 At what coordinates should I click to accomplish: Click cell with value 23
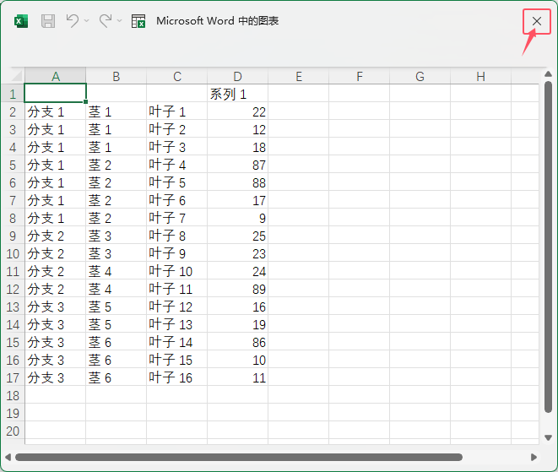[x=237, y=253]
